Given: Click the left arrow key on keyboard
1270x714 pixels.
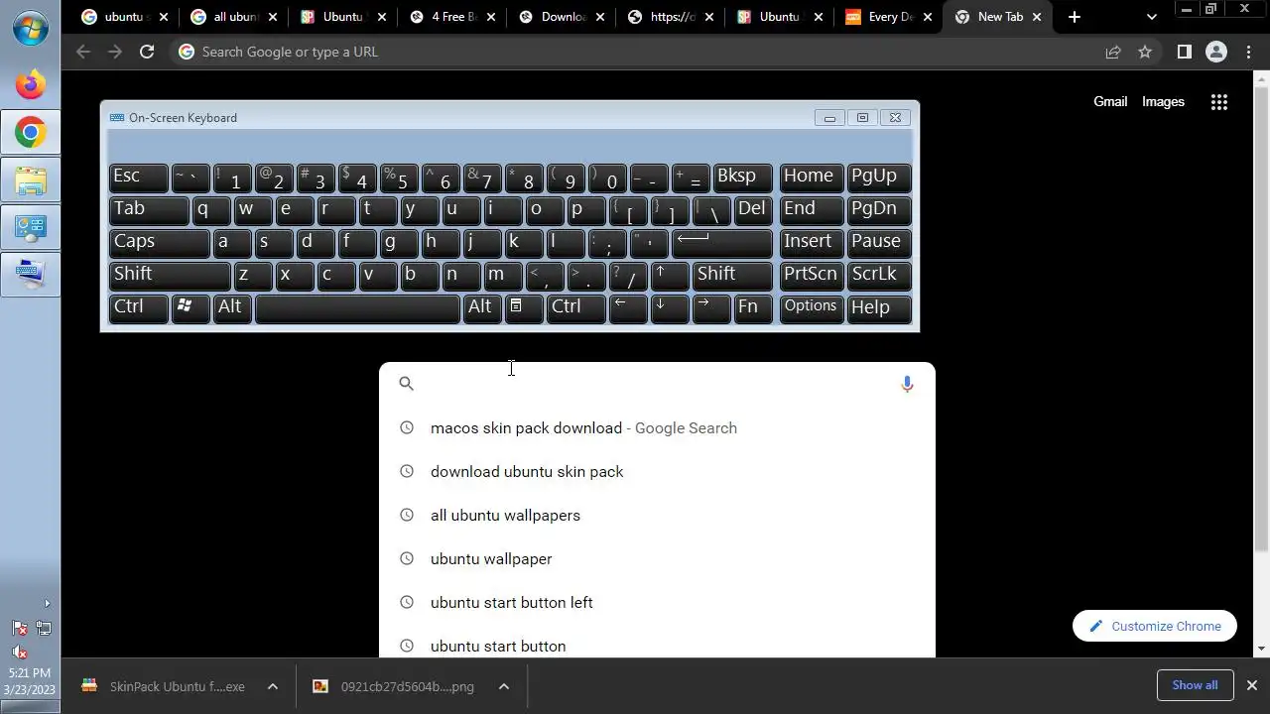Looking at the screenshot, I should point(628,308).
